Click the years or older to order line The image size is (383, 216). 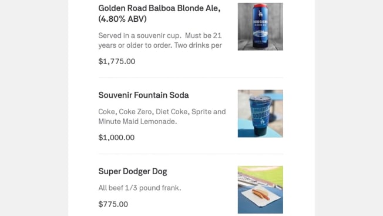pos(160,45)
